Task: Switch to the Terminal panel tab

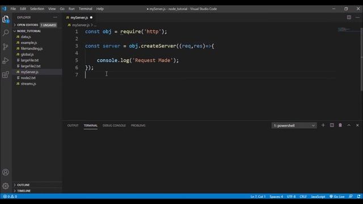Action: click(91, 125)
